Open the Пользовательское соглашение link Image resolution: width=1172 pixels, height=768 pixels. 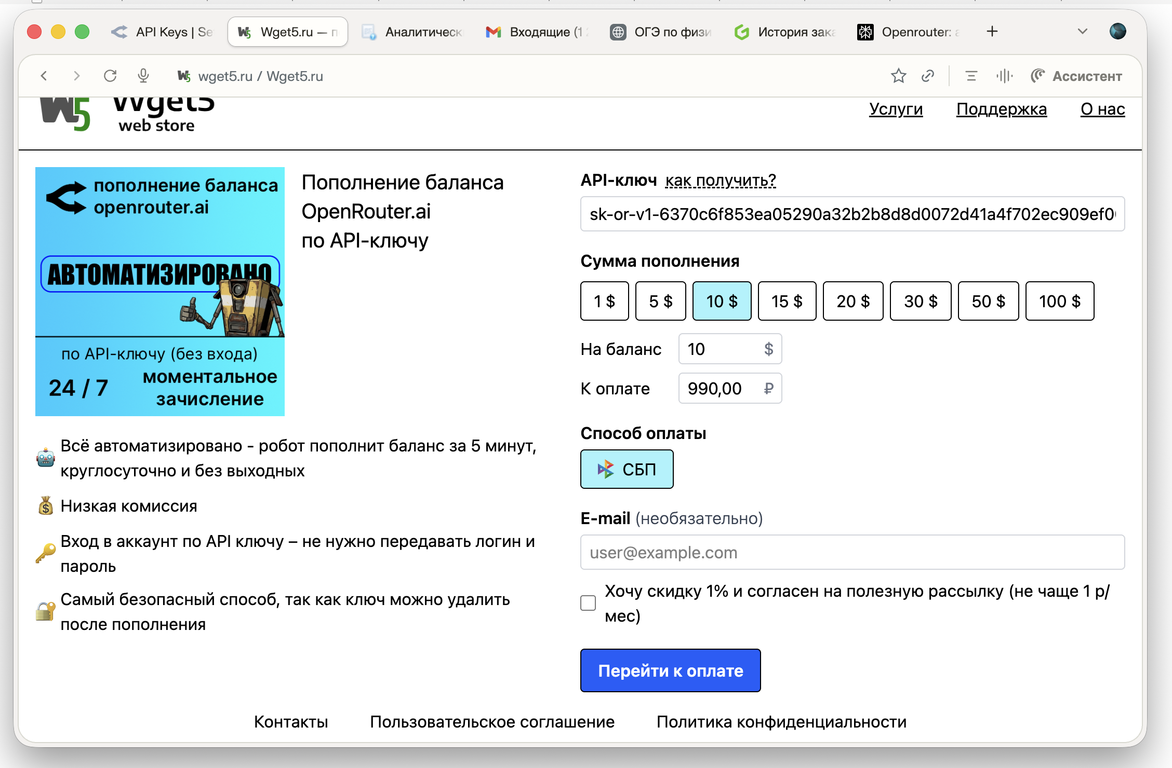492,722
